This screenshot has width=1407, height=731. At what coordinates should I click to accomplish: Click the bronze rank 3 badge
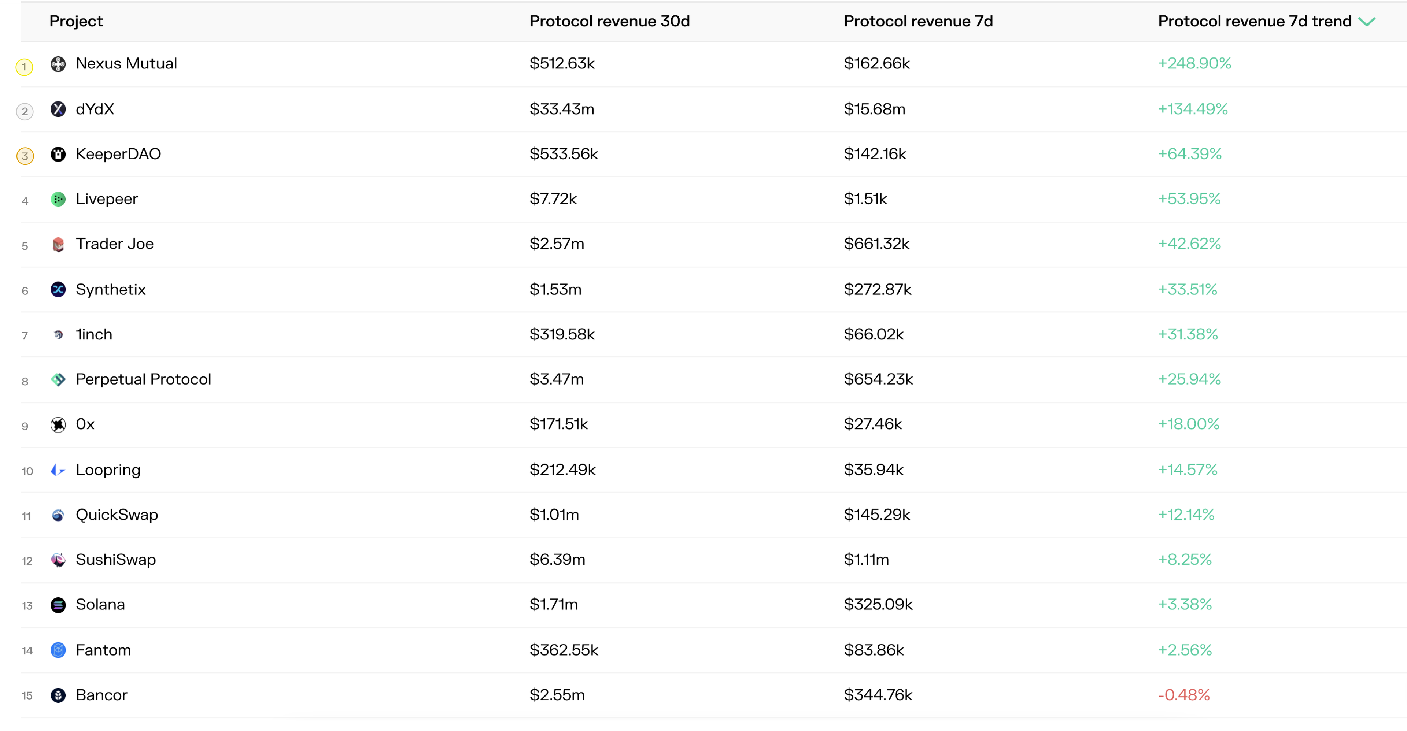pos(25,156)
